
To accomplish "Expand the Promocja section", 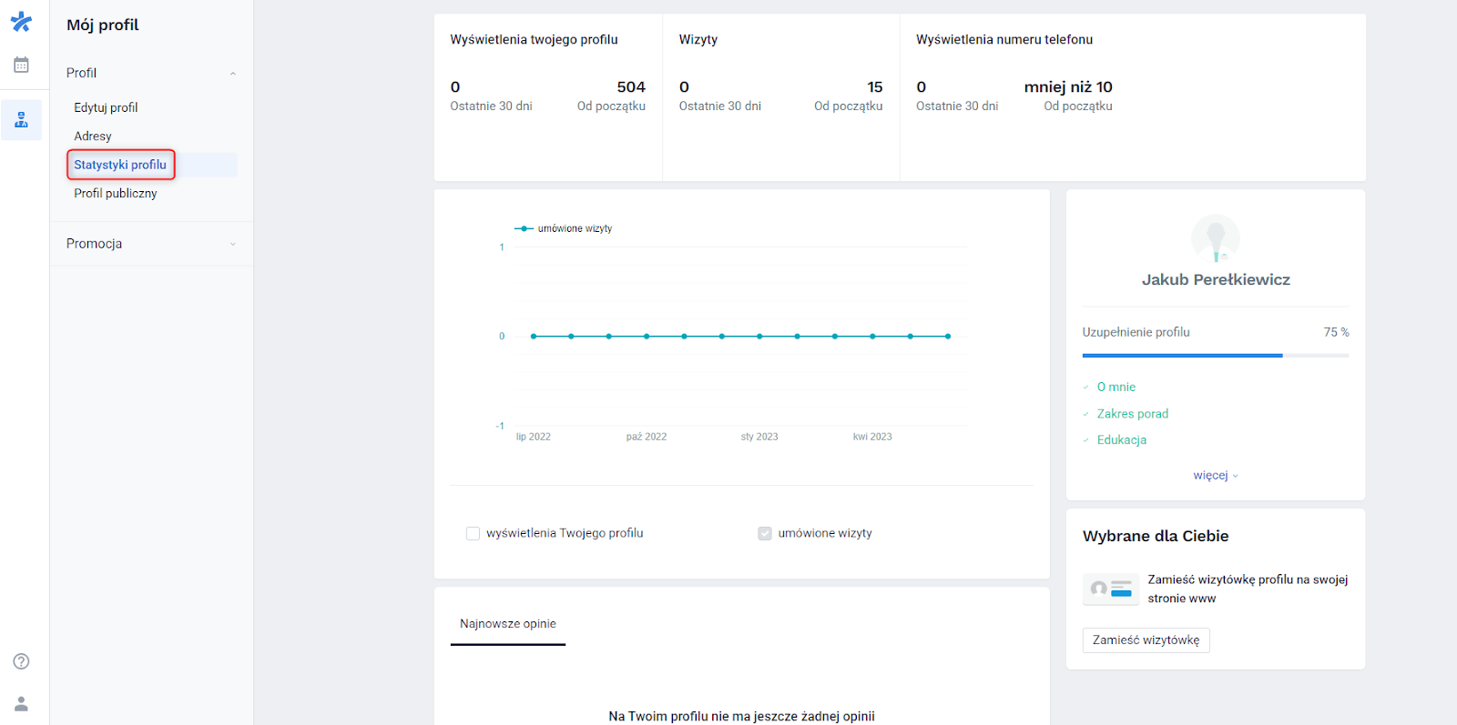I will click(x=150, y=244).
